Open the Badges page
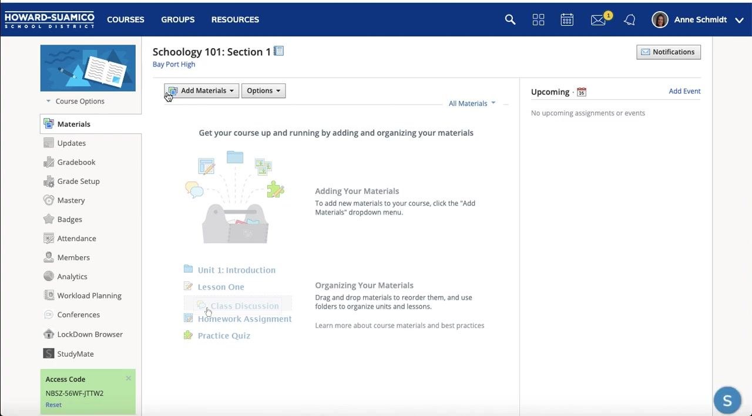Screen dimensions: 752x416 point(70,219)
